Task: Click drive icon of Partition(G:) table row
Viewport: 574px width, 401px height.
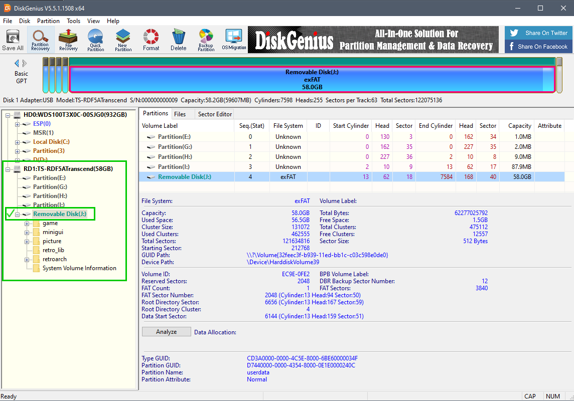Action: (x=151, y=147)
